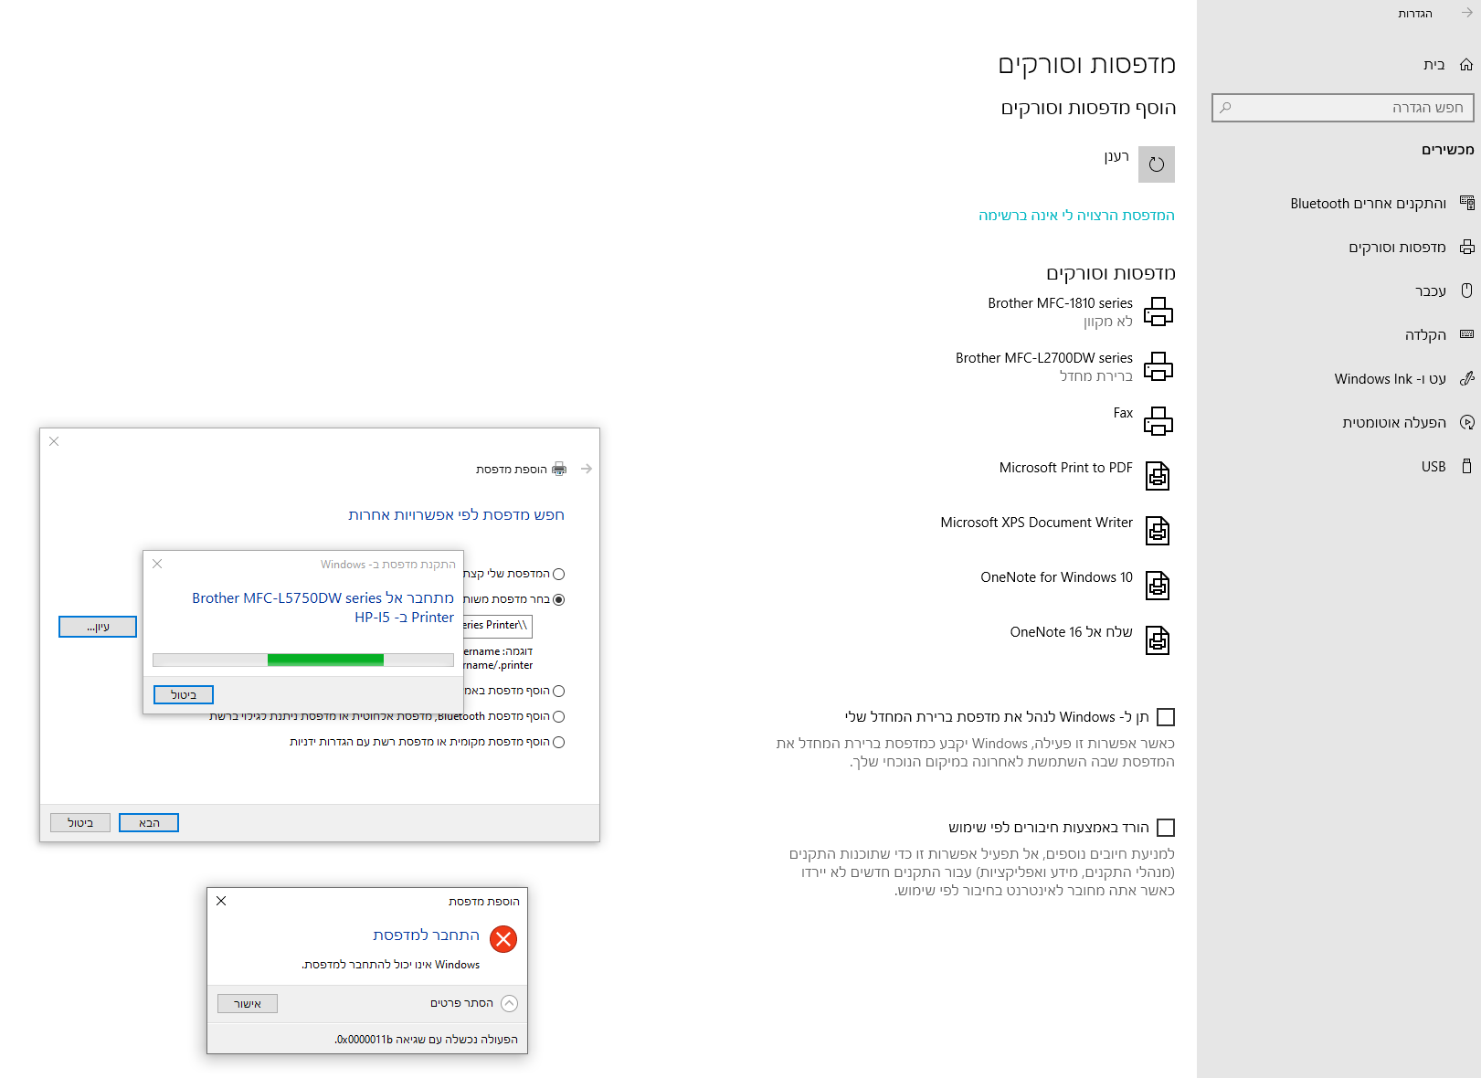Viewport: 1481px width, 1078px height.
Task: Click the back arrow in Settings header
Action: pos(1467,13)
